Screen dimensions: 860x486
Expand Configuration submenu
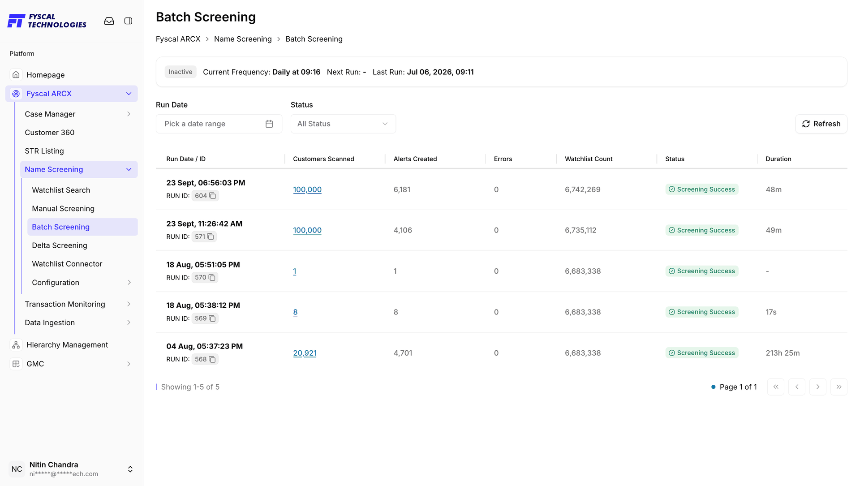[129, 283]
